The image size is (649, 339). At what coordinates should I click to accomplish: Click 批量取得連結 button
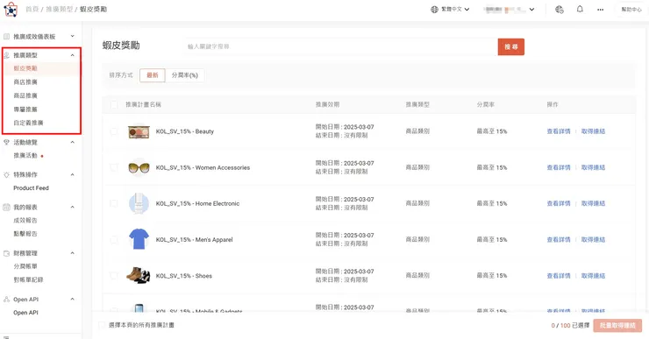(x=617, y=325)
